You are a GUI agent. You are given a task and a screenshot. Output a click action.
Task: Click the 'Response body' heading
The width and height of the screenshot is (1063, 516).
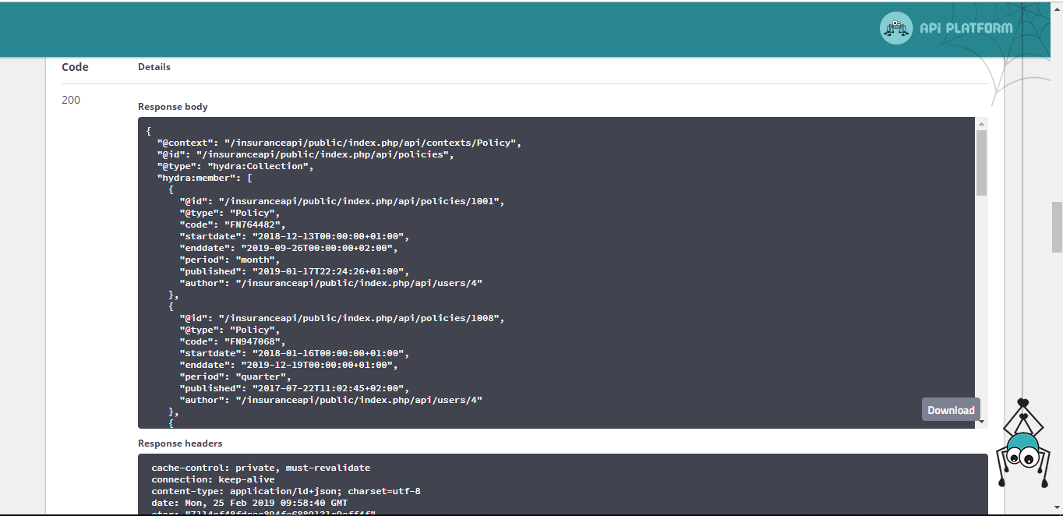pyautogui.click(x=172, y=106)
